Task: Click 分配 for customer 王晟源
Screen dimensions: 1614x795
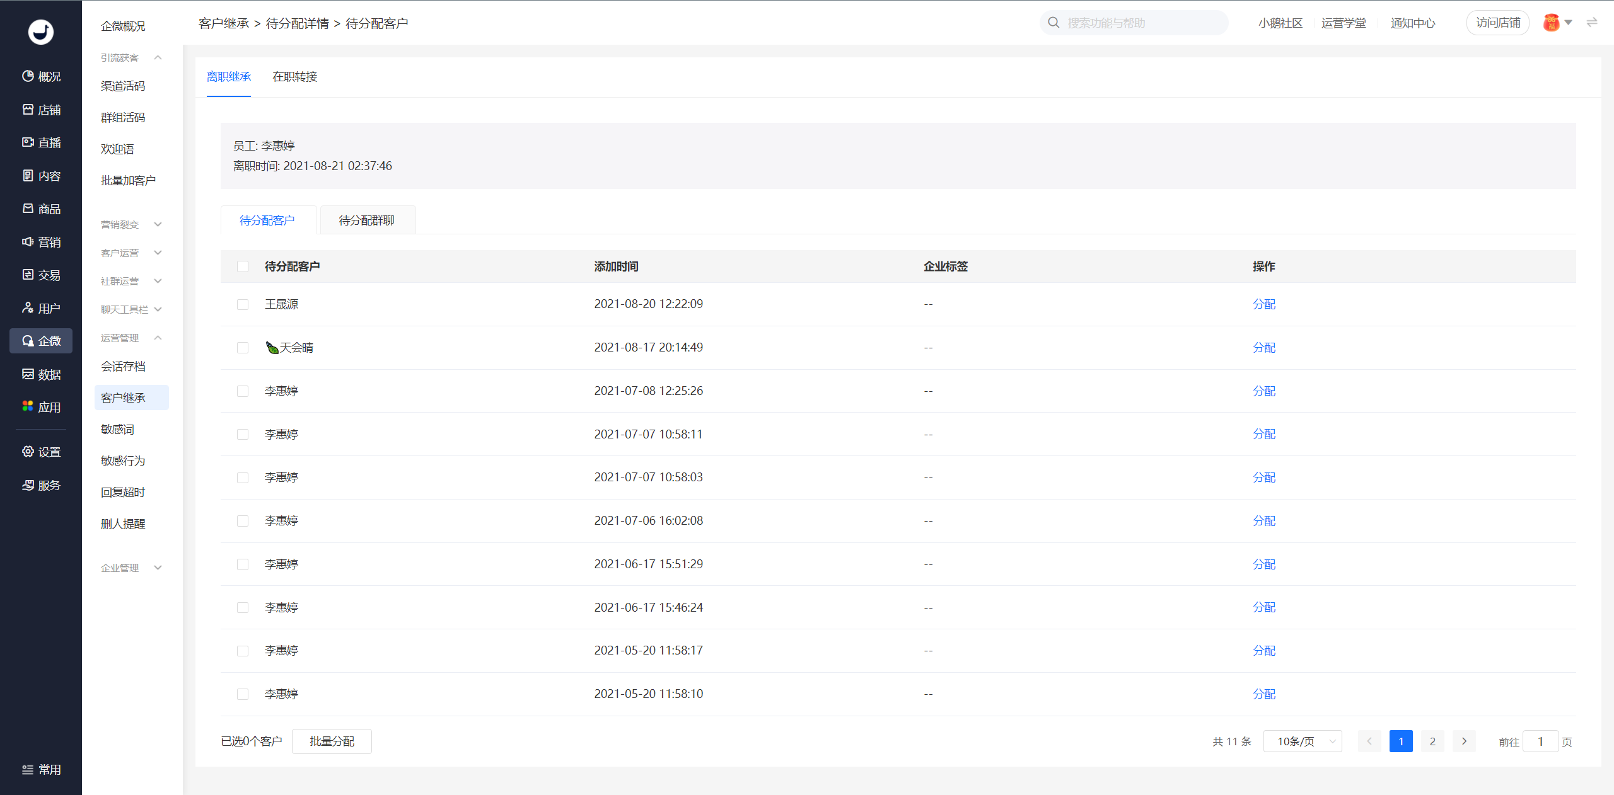Action: coord(1263,304)
